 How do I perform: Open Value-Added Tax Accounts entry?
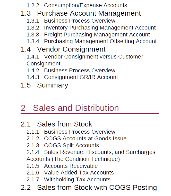70,173
